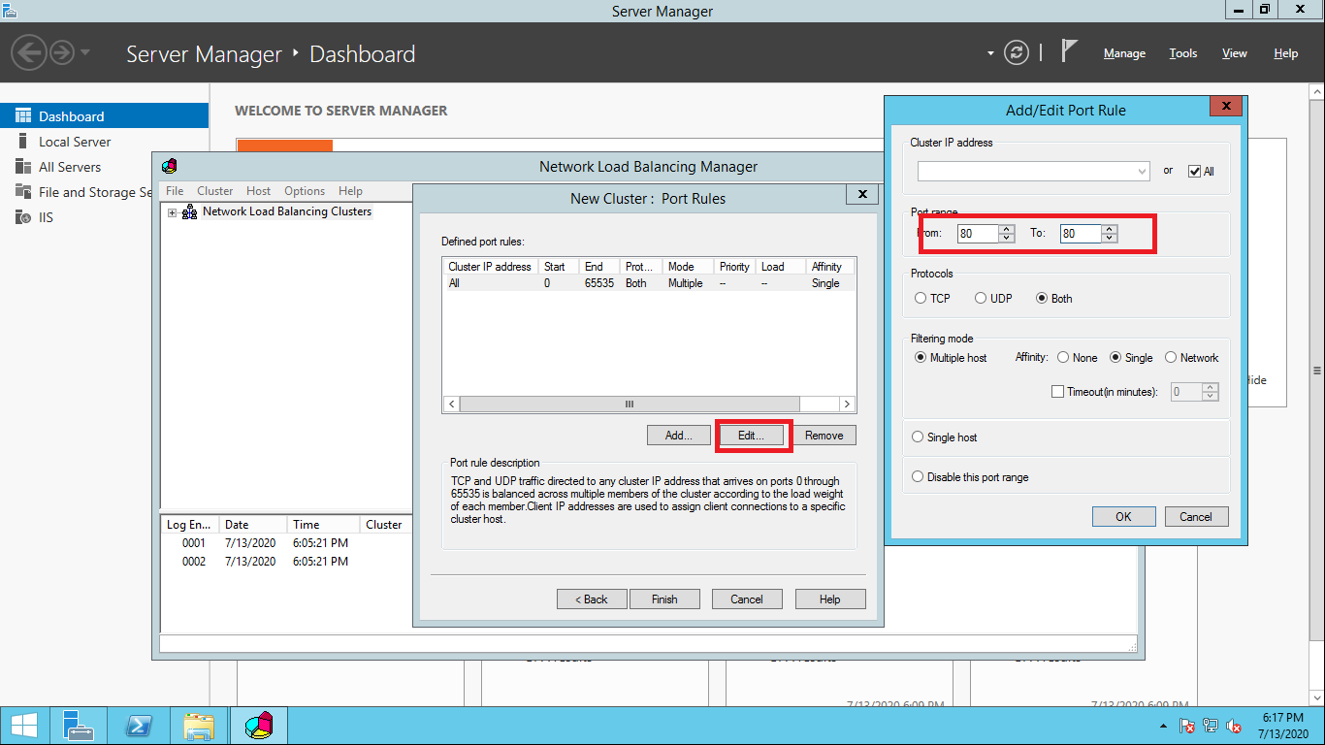Viewport: 1325px width, 745px height.
Task: Choose Multiple host filtering mode
Action: 921,358
